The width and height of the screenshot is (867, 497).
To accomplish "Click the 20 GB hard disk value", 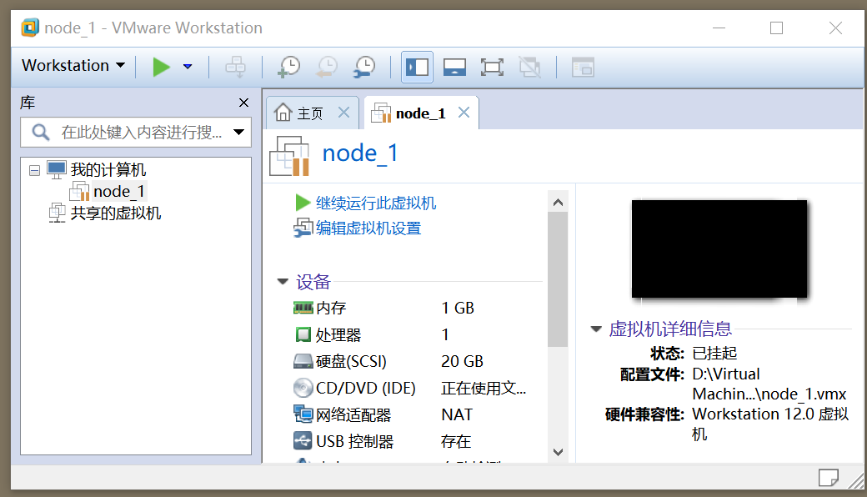I will pos(462,362).
